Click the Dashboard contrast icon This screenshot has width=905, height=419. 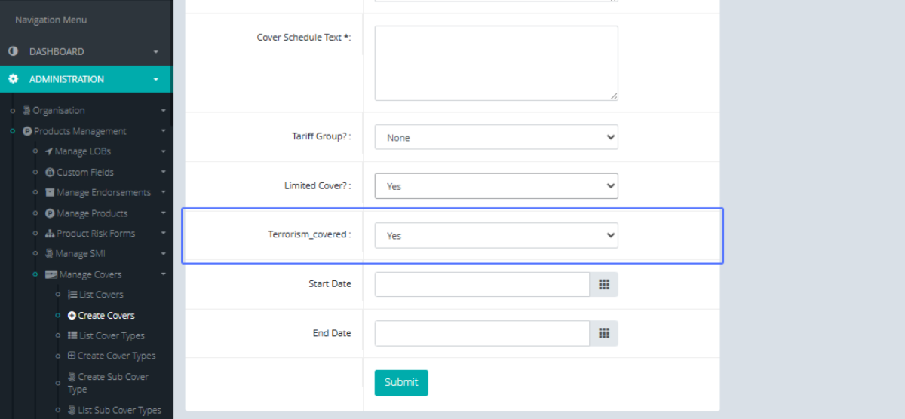13,51
